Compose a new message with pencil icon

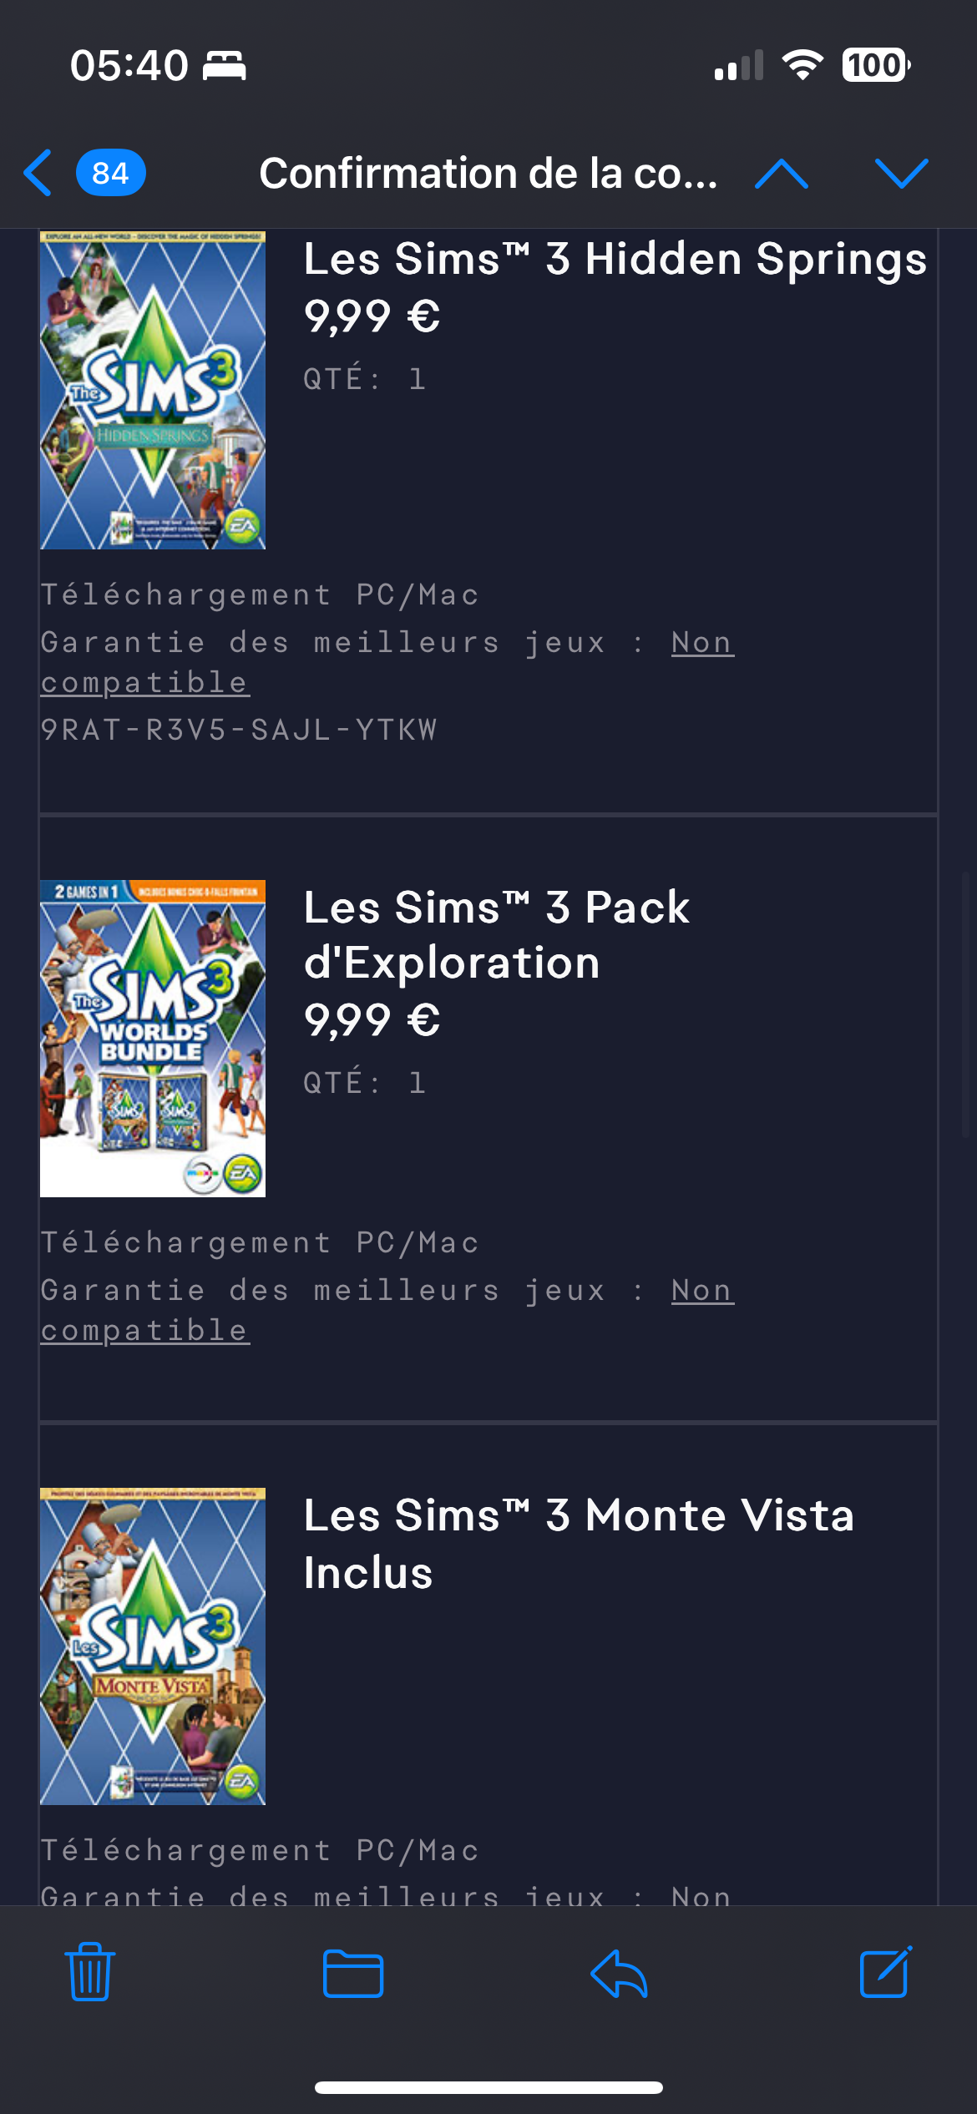pos(885,1971)
